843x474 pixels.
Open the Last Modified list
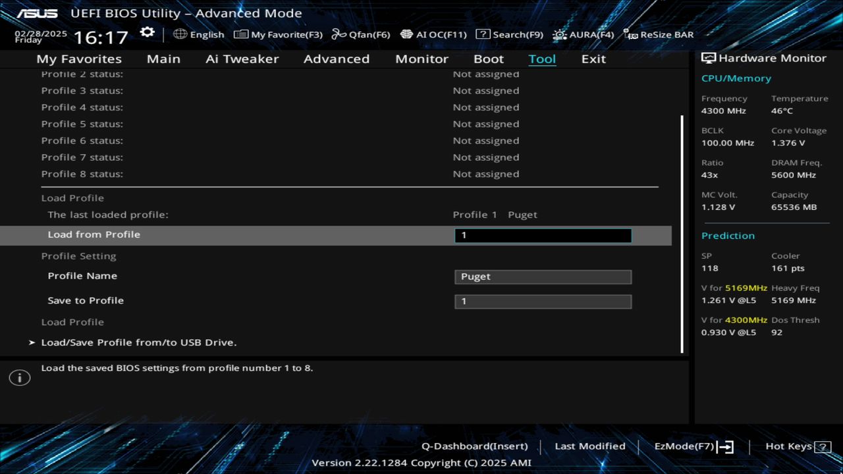[x=590, y=446]
